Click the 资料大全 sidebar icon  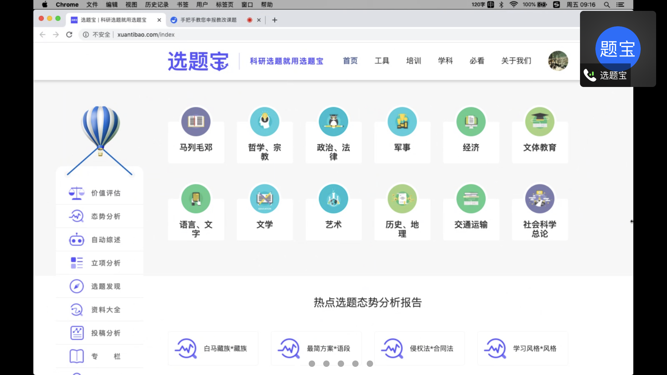click(x=77, y=309)
